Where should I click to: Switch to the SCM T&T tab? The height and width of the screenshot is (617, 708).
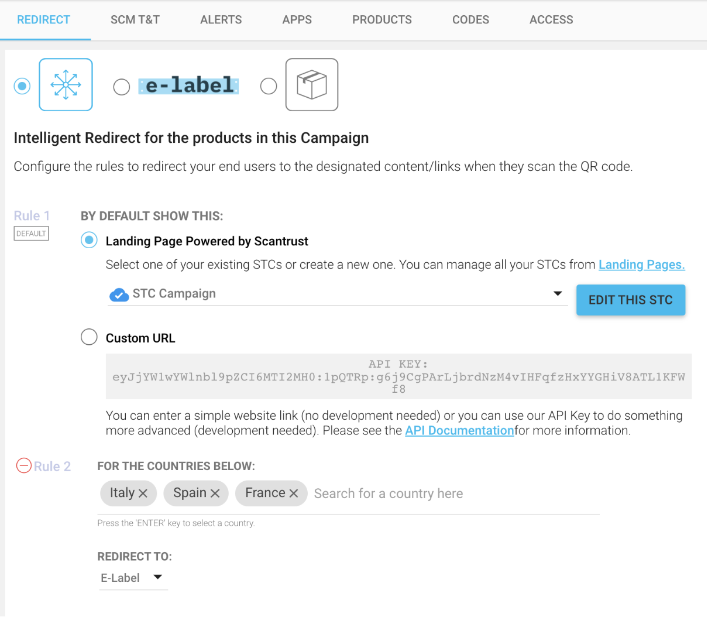click(x=135, y=20)
